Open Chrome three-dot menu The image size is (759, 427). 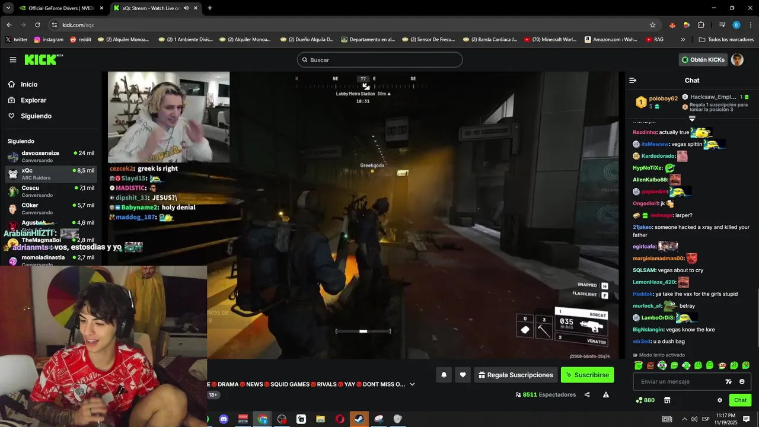751,25
